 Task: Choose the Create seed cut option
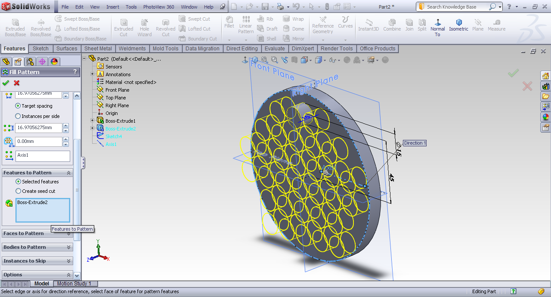click(x=18, y=191)
